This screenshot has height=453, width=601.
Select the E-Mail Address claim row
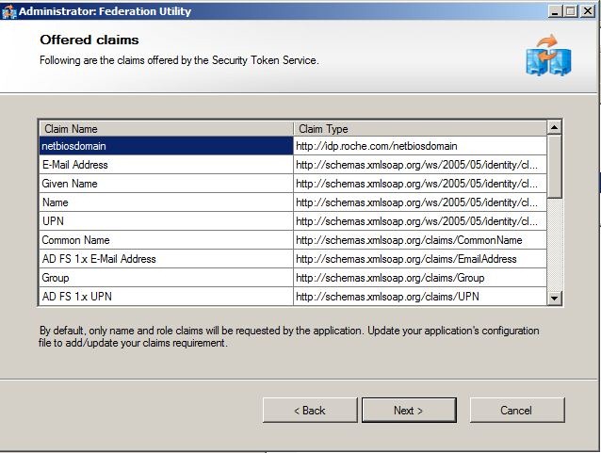(165, 165)
